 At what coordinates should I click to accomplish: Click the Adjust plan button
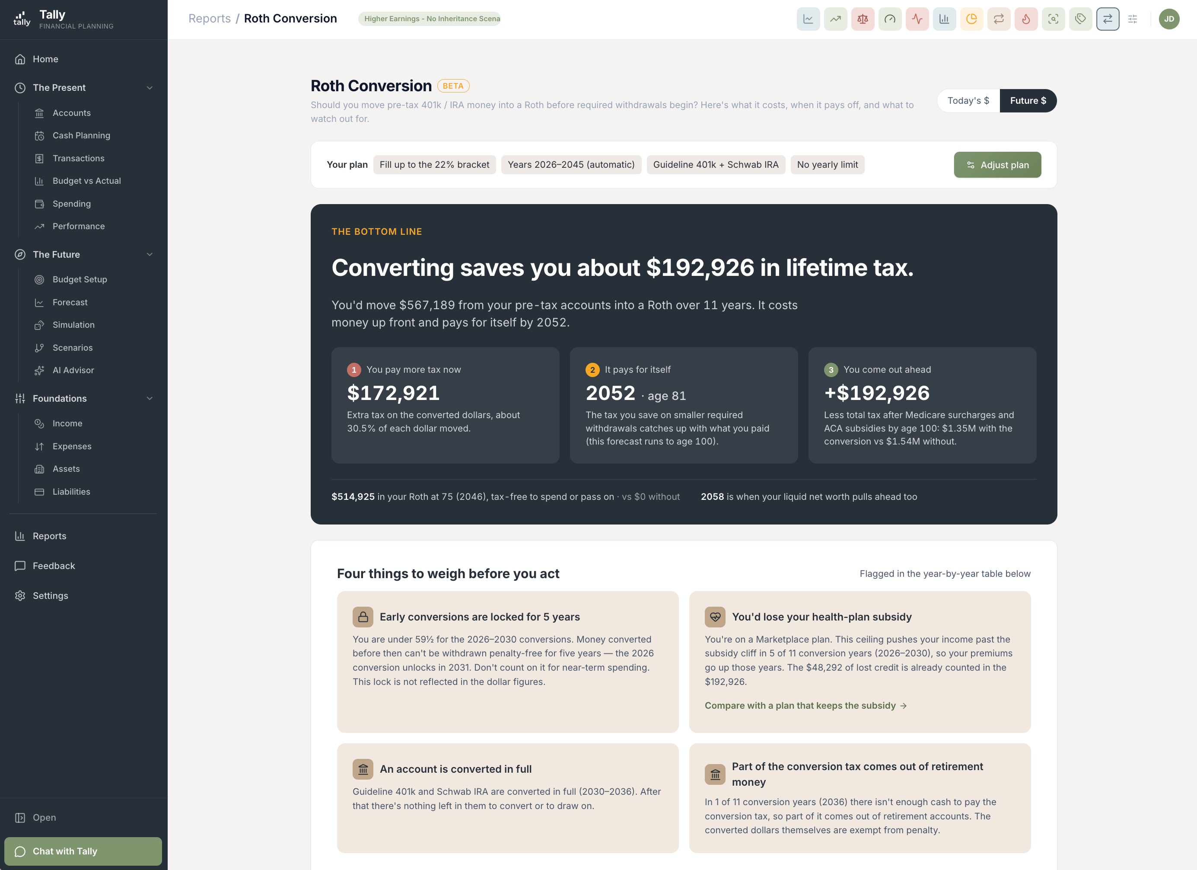(997, 165)
